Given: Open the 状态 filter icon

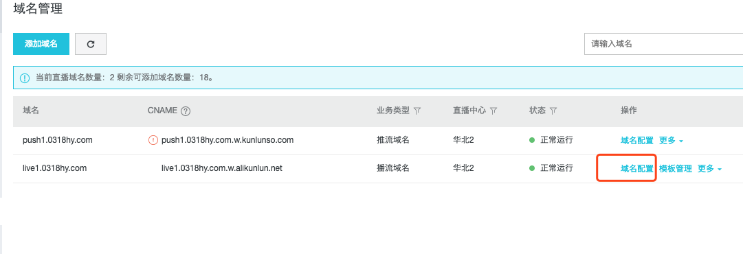Looking at the screenshot, I should 553,111.
